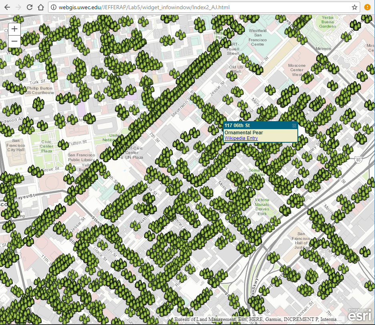Bookmark the page with the star icon

click(x=354, y=7)
